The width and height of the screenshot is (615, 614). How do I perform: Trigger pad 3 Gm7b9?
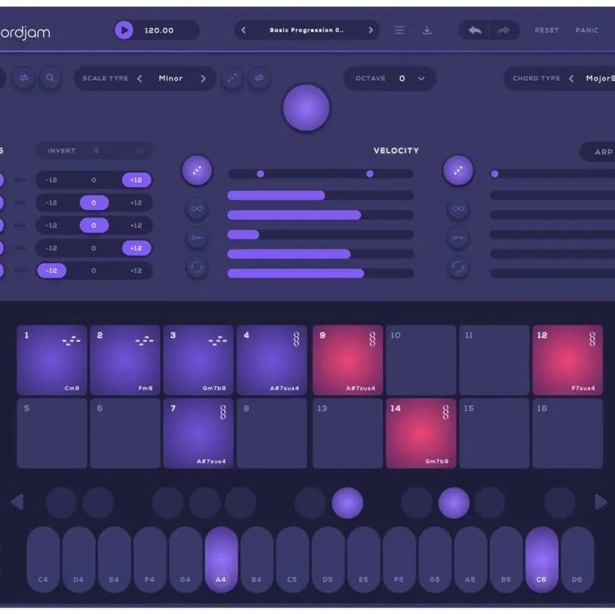(x=199, y=360)
